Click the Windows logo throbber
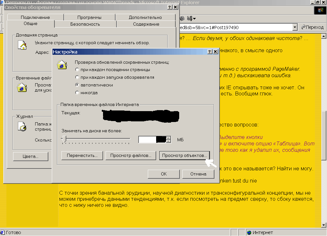 pyautogui.click(x=320, y=10)
